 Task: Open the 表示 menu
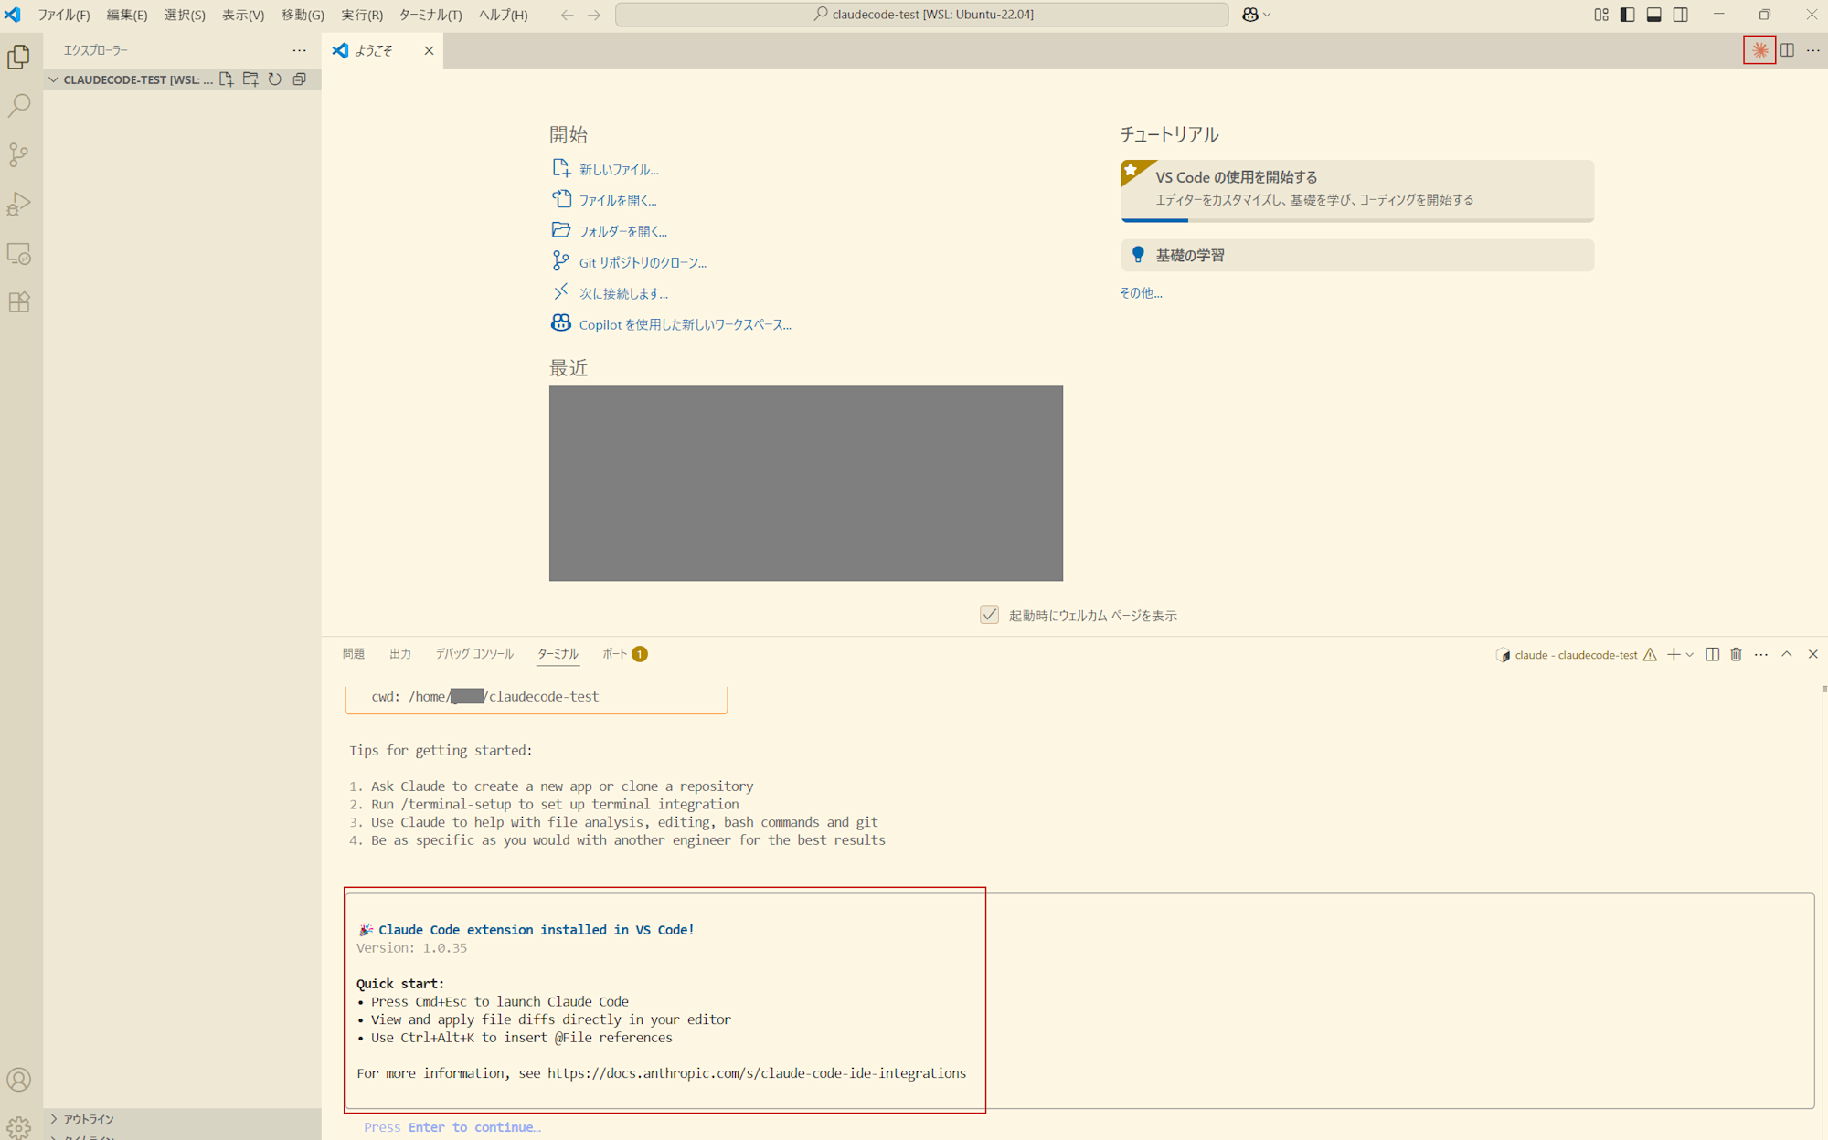[243, 15]
